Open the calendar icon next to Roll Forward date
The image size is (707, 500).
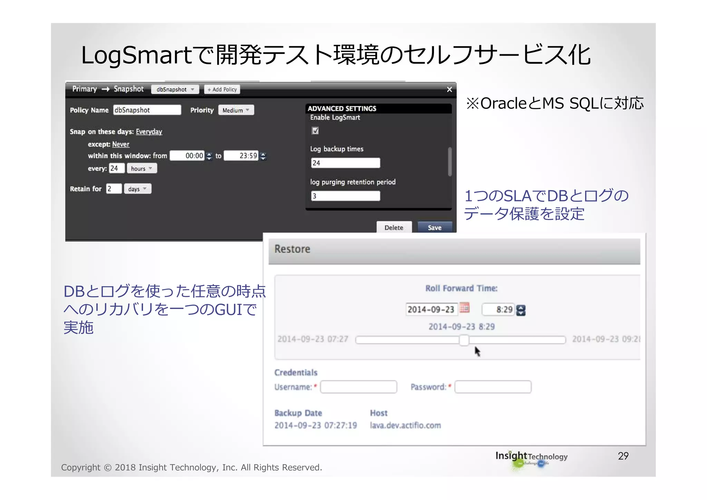pos(465,308)
